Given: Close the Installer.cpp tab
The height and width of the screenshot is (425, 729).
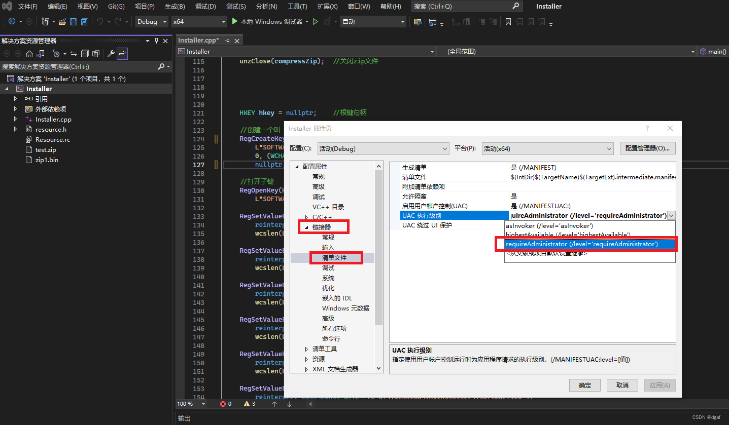Looking at the screenshot, I should 236,41.
